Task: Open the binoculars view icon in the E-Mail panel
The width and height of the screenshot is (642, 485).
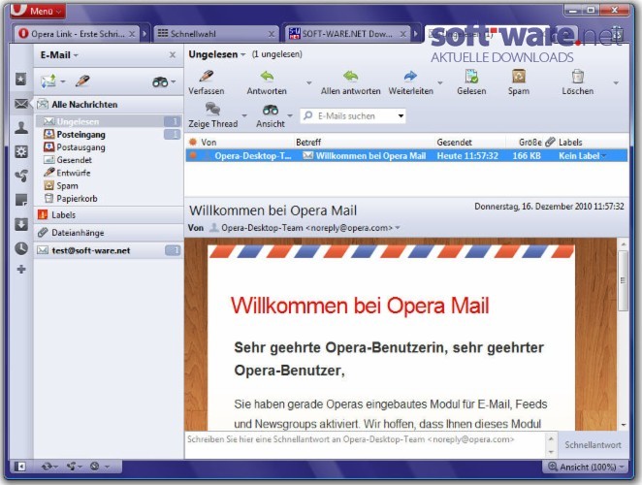Action: click(160, 81)
